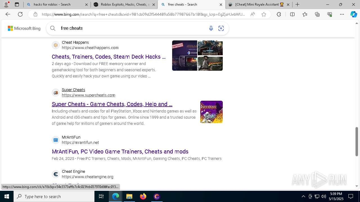
Task: Open the Favorites list icon
Action: [x=305, y=14]
